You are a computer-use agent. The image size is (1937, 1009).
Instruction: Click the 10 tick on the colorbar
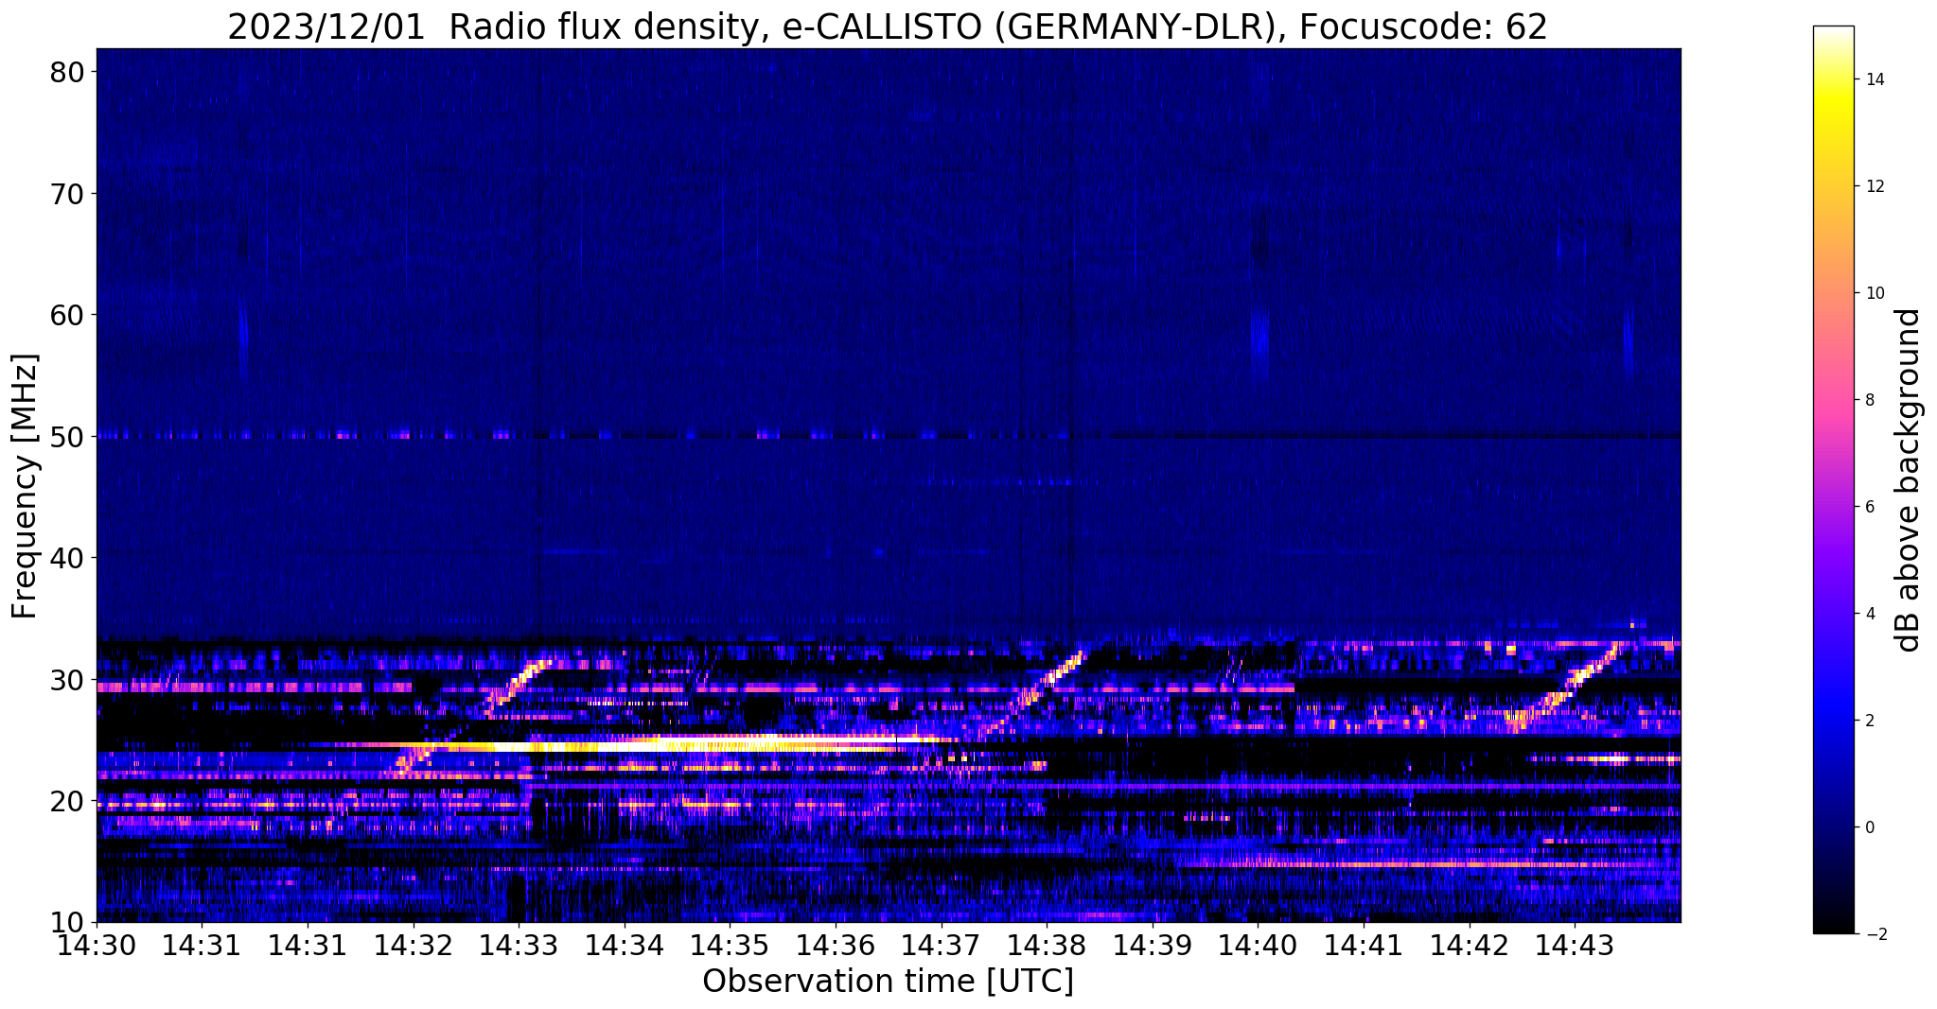coord(1875,293)
